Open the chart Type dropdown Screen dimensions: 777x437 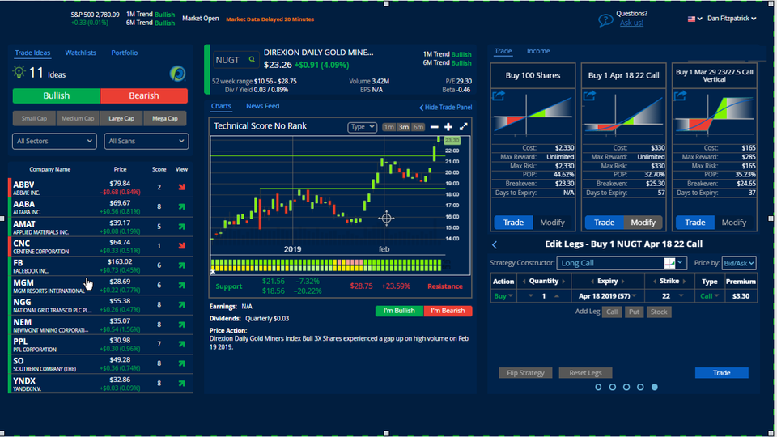click(x=362, y=127)
